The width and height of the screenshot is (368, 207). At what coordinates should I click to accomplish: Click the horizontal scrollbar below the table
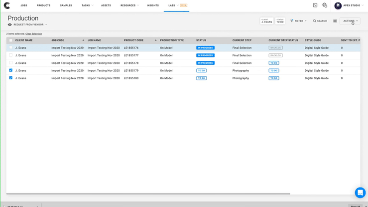coord(148,194)
